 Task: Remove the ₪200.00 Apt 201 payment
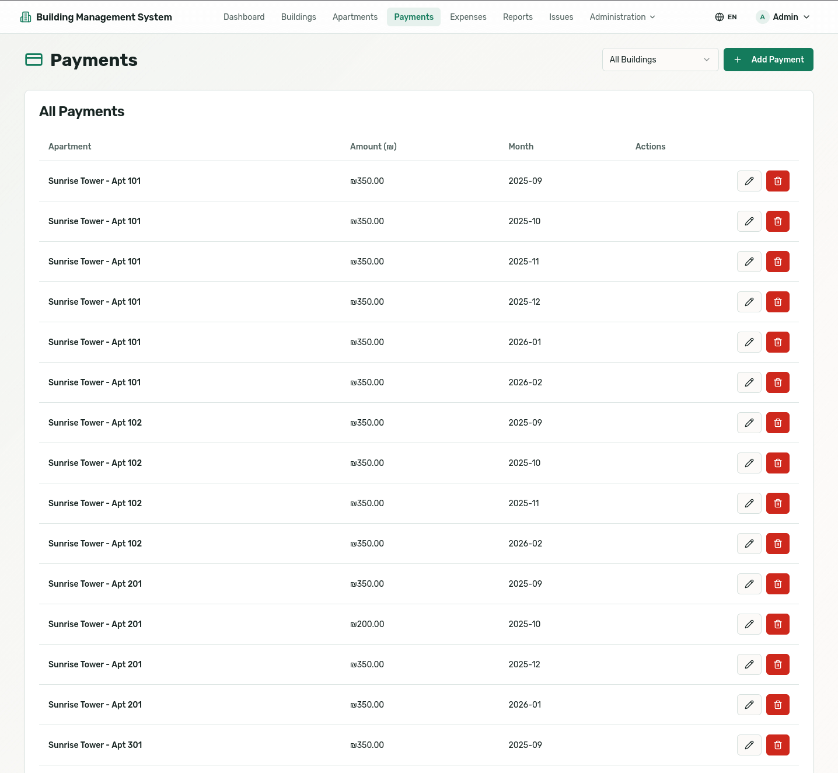coord(777,624)
